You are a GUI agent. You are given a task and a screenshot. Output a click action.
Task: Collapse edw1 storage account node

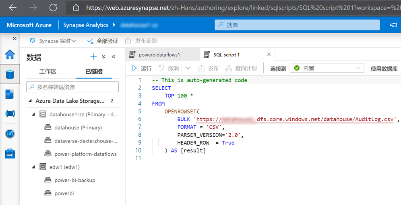[x=33, y=167]
